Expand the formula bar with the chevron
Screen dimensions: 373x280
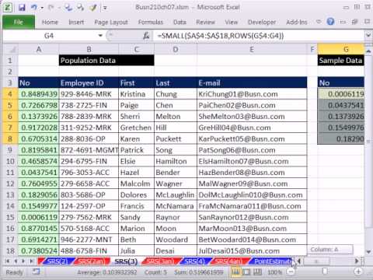coord(368,35)
